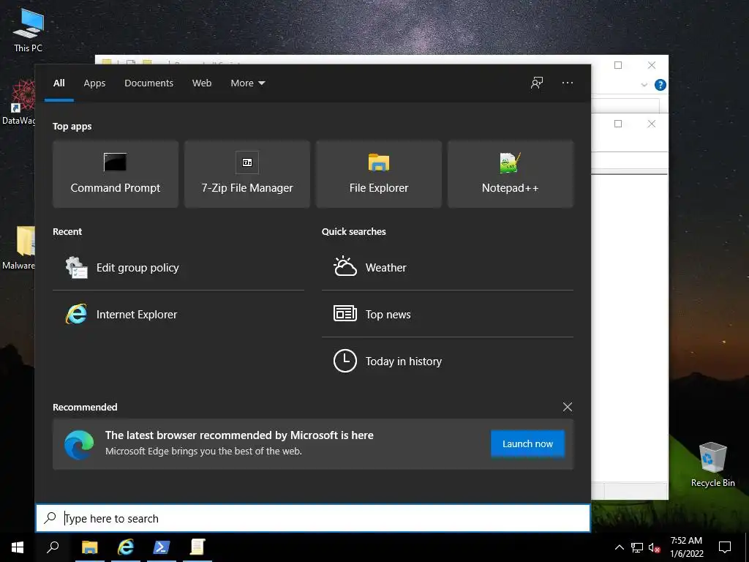Open PowerShell in the taskbar
Image resolution: width=749 pixels, height=562 pixels.
point(161,547)
